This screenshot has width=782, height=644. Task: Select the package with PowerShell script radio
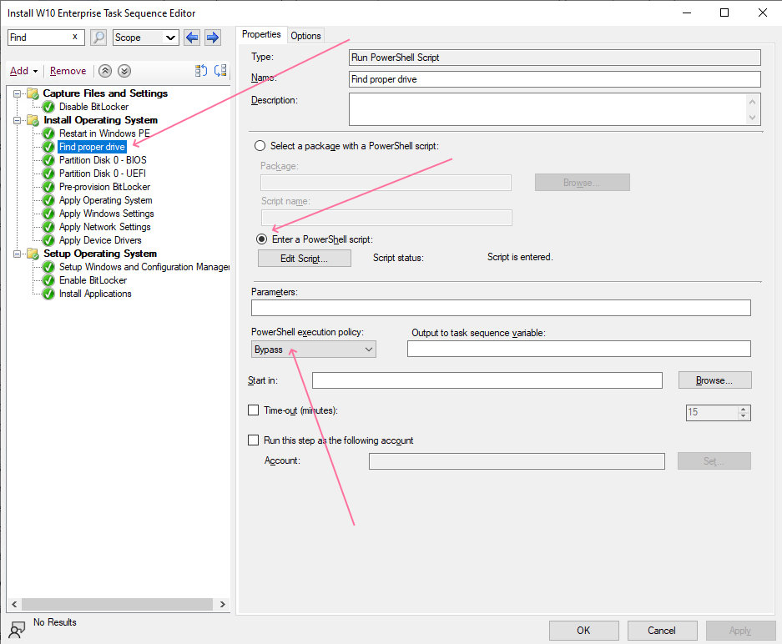click(260, 146)
